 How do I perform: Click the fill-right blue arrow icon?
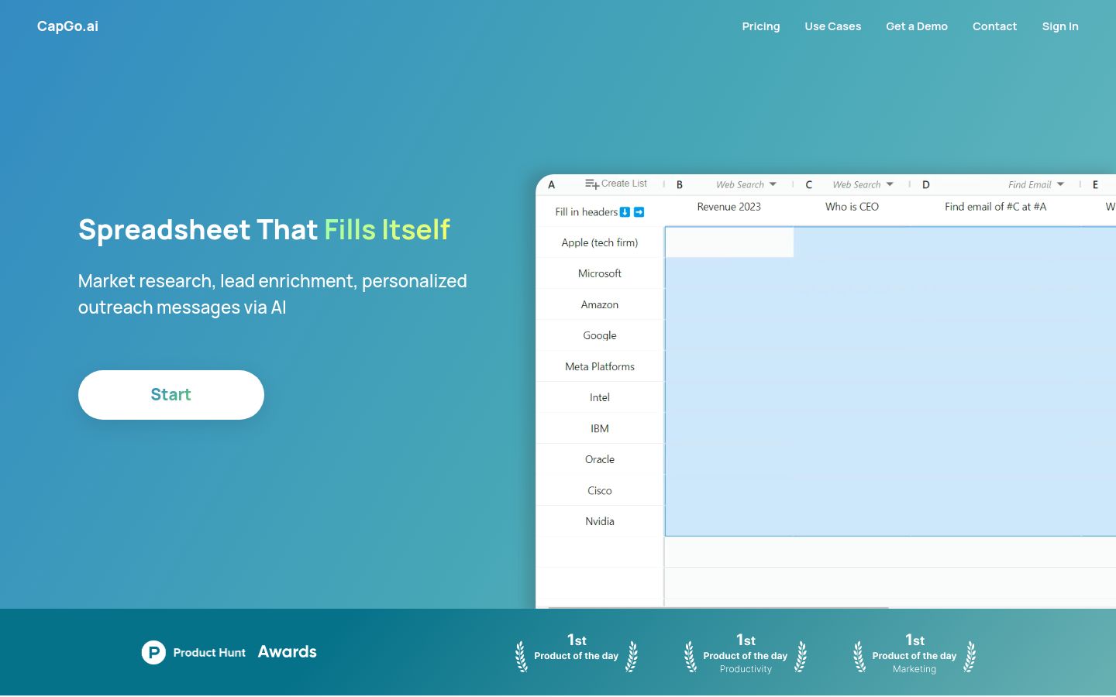tap(639, 212)
